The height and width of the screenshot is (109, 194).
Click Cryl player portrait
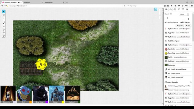coord(24,93)
